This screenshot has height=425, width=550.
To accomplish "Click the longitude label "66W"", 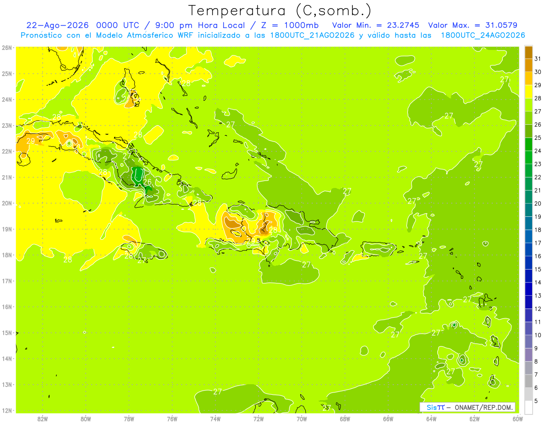I will 388,418.
